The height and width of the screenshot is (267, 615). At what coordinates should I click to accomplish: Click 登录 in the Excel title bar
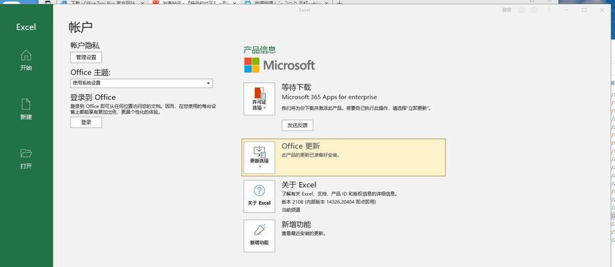tap(507, 10)
